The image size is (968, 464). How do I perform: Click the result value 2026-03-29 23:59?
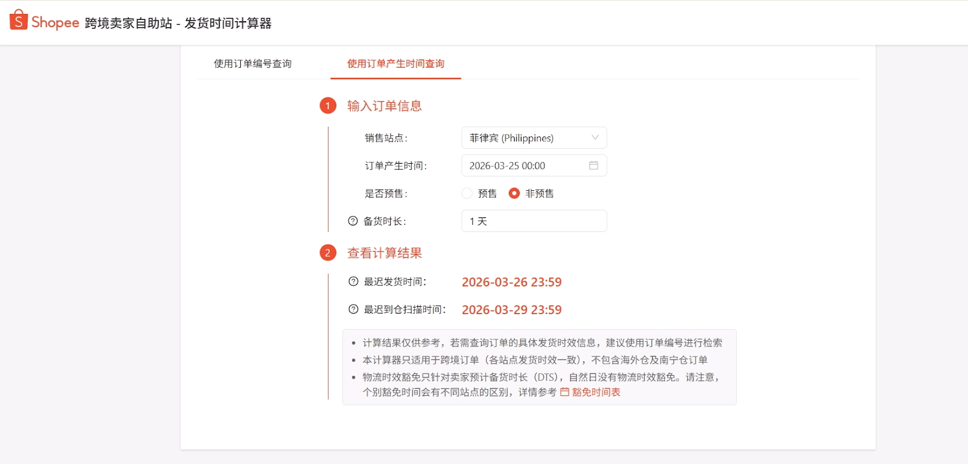[x=512, y=310]
